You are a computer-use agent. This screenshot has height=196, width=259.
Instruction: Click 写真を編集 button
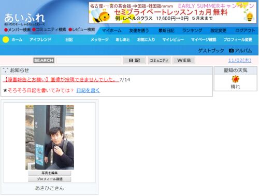(50, 173)
